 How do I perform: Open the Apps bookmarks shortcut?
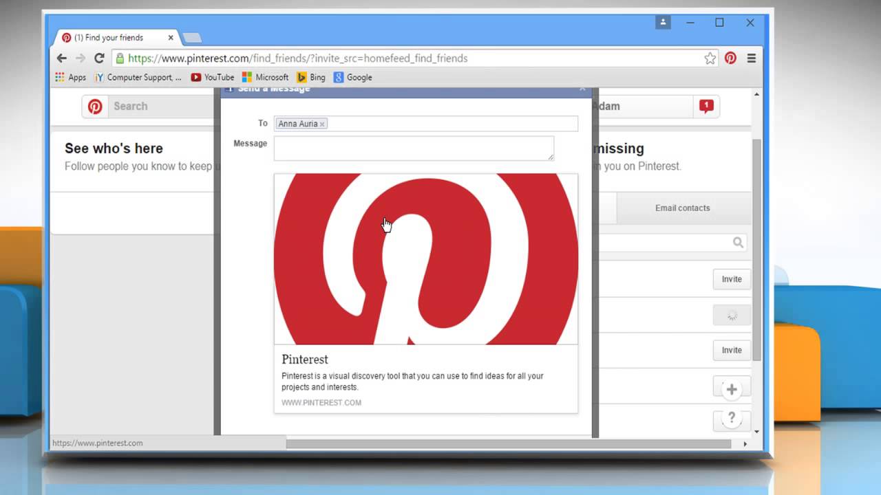point(70,77)
